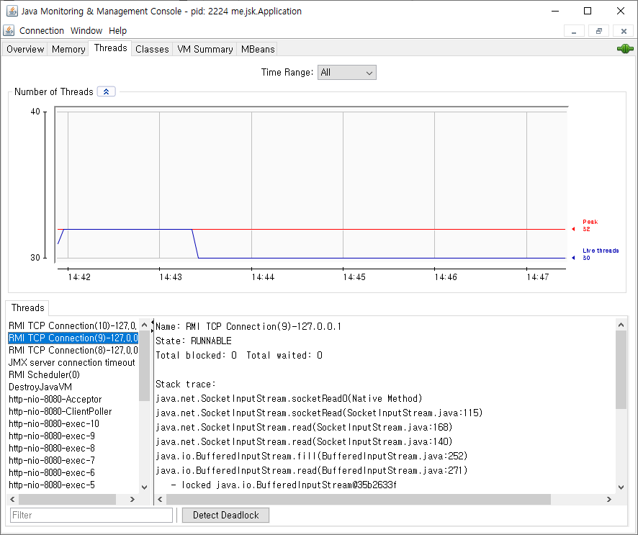Click the locked BufferedInputStream line

coord(284,485)
